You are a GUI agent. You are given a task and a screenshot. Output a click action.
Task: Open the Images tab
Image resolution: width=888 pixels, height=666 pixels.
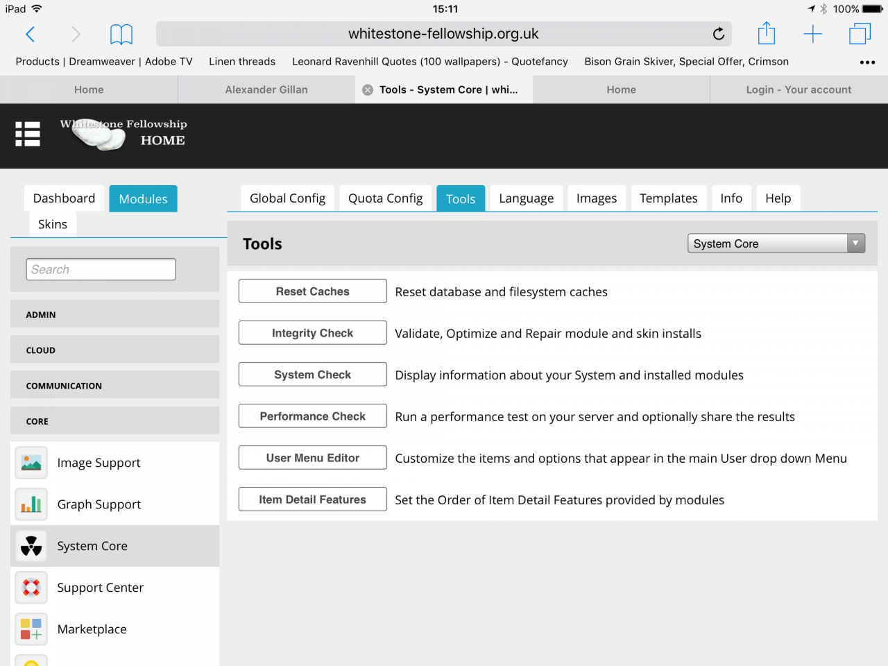tap(597, 198)
